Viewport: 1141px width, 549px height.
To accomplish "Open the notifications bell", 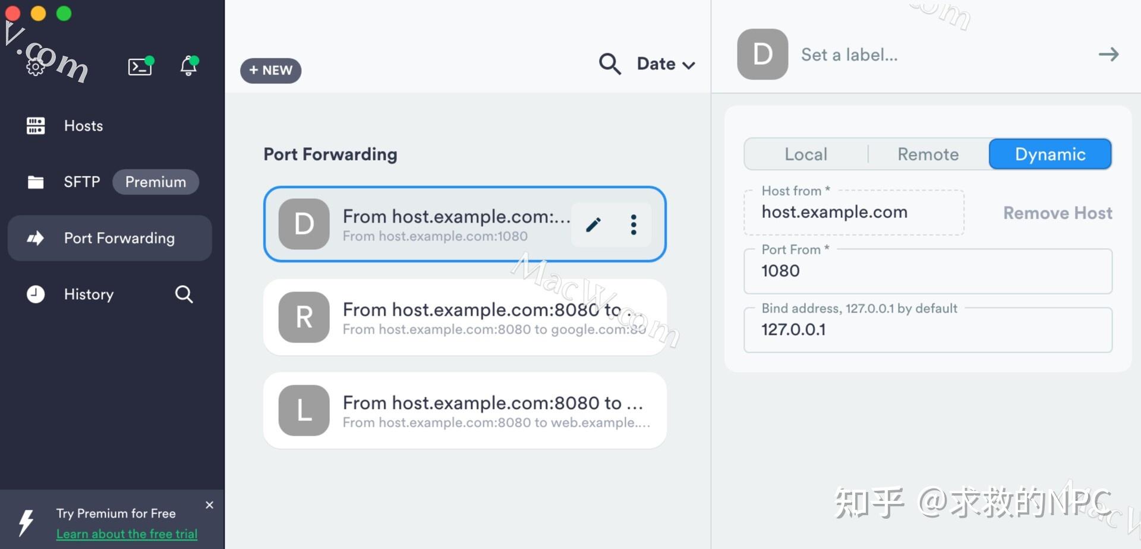I will 188,66.
